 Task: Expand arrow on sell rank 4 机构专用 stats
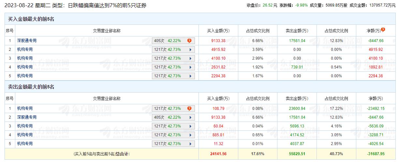[189, 135]
